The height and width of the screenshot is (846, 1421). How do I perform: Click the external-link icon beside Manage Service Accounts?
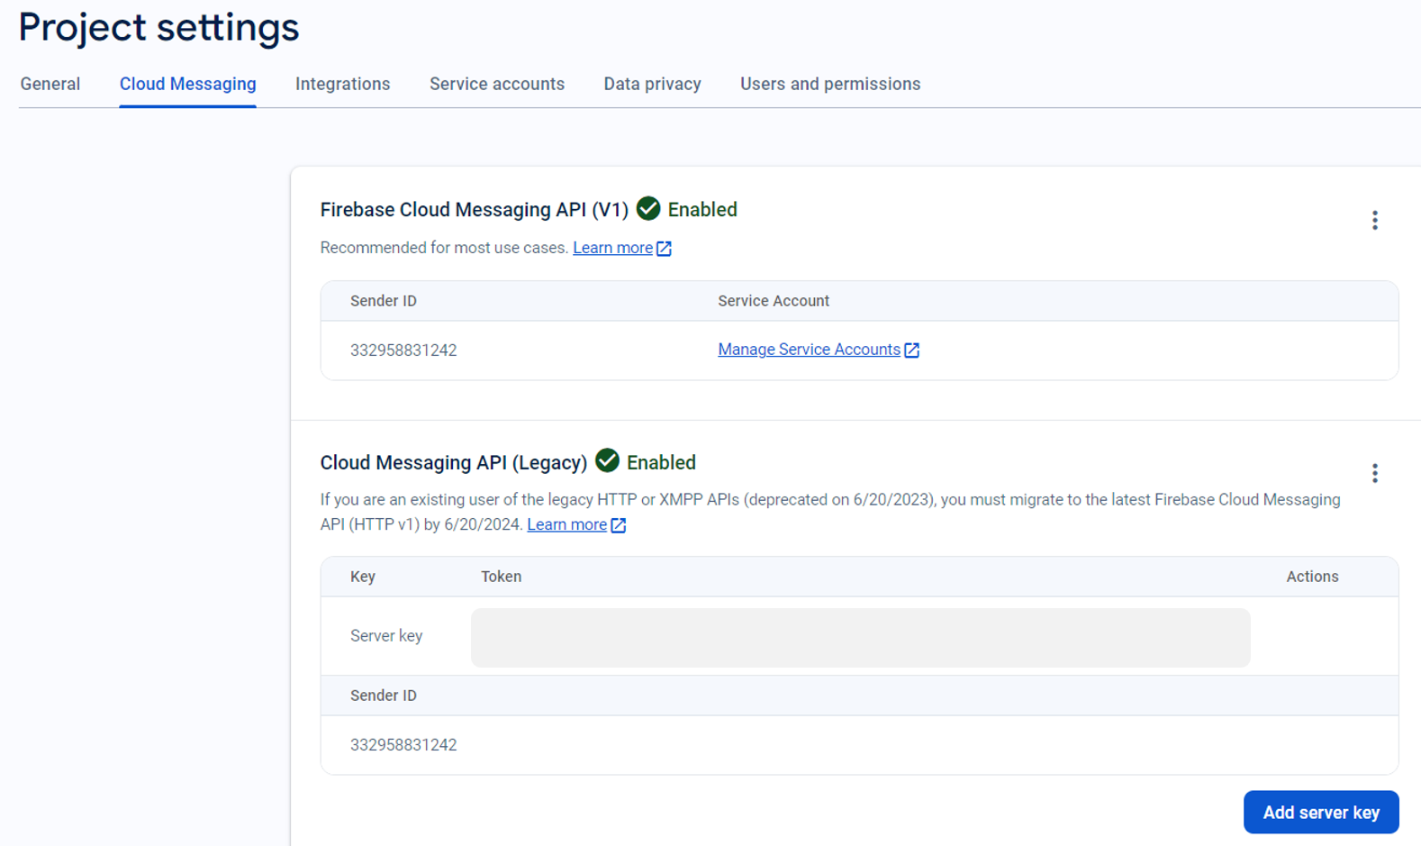click(x=911, y=350)
